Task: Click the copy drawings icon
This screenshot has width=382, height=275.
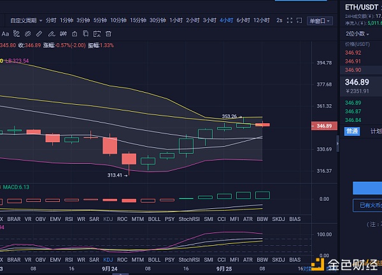Action: 85,34
